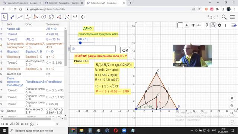Toggle the pin to screen icon

207,25
